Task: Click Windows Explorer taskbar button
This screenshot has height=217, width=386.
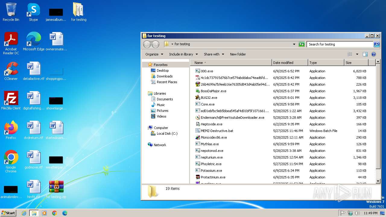Action: [34, 213]
